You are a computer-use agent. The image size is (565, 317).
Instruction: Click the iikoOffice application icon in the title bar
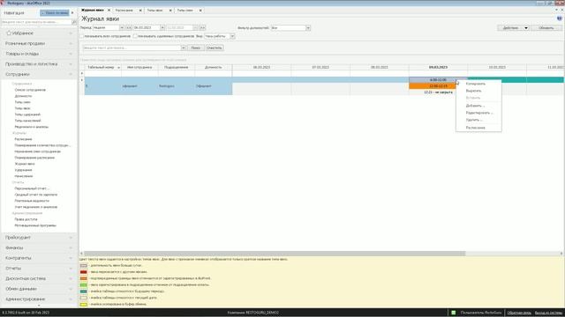point(3,3)
